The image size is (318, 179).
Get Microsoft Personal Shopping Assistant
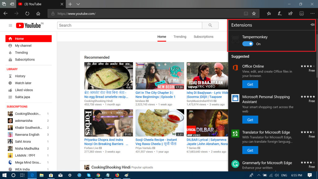(250, 120)
